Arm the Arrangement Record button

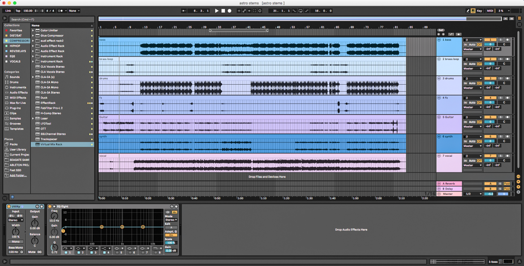[229, 11]
